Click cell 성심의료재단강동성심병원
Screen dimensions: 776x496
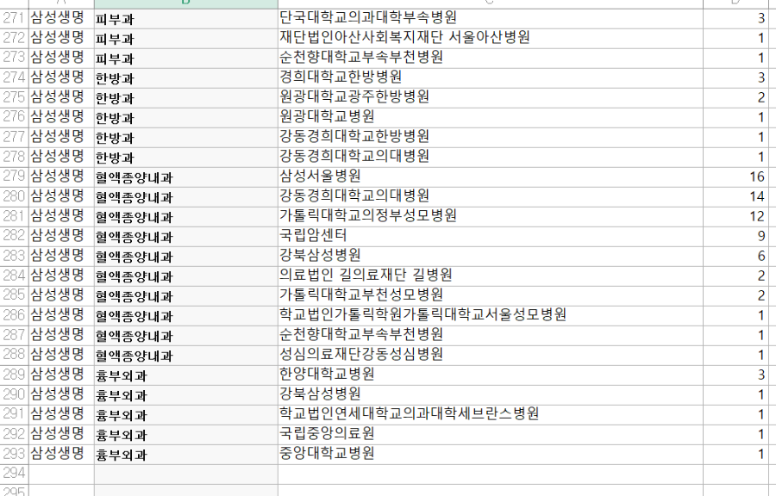click(x=490, y=355)
